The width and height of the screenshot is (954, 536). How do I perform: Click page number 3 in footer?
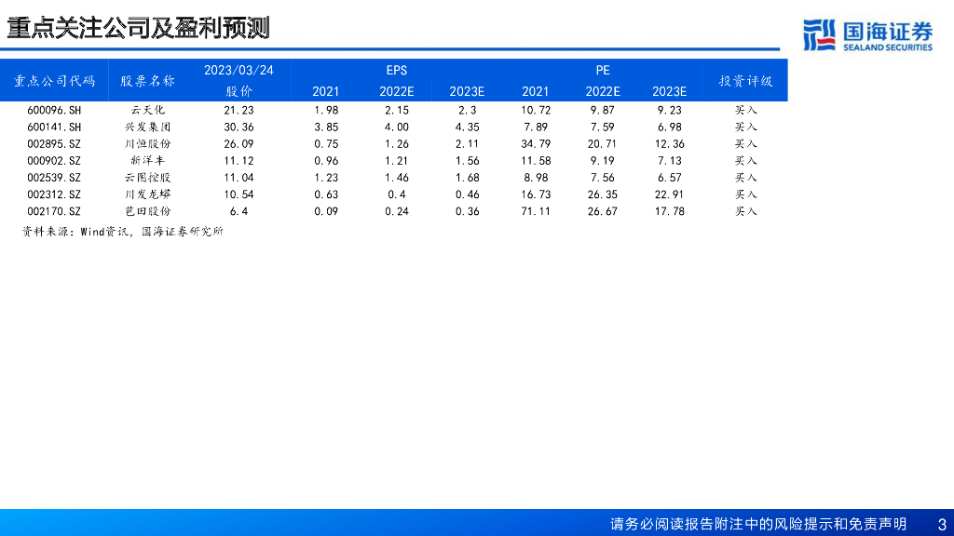click(x=942, y=525)
